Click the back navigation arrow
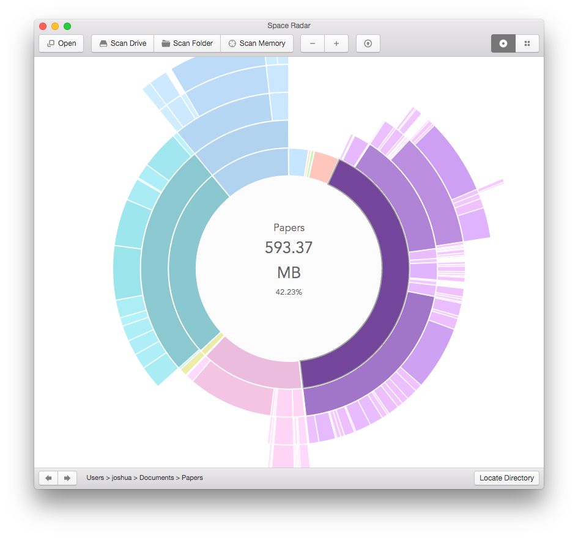Image resolution: width=578 pixels, height=538 pixels. (48, 477)
